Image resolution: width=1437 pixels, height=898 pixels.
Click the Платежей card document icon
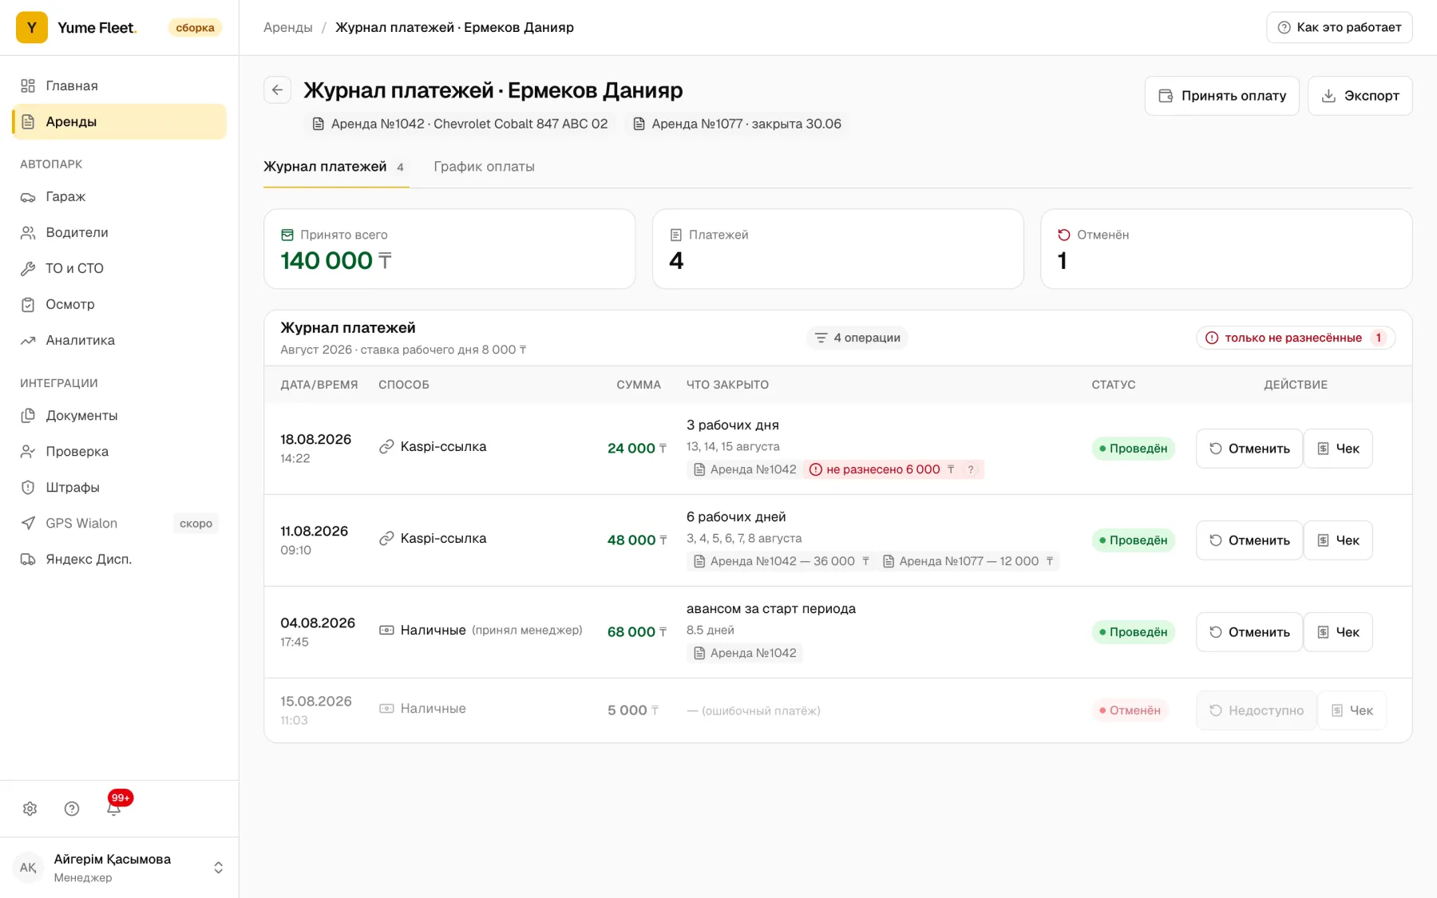(676, 235)
